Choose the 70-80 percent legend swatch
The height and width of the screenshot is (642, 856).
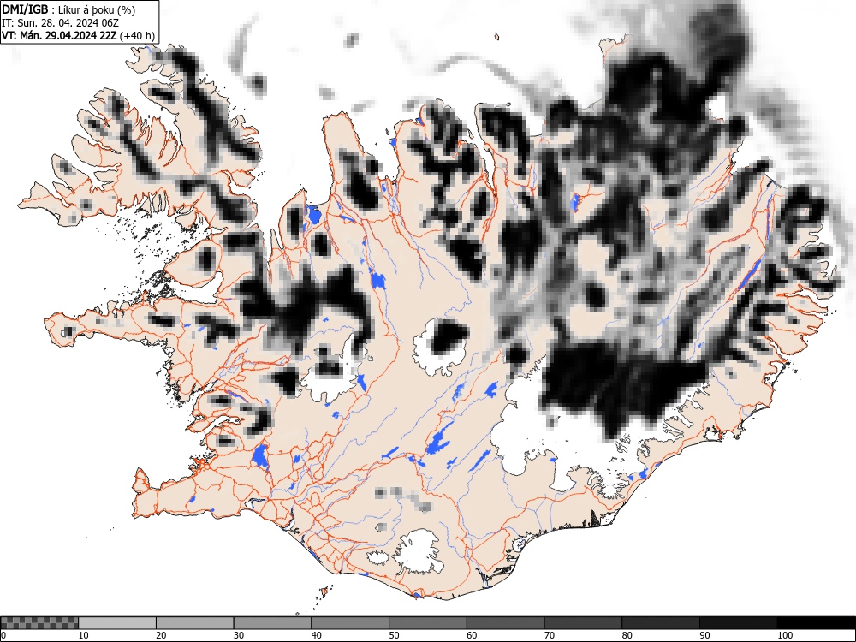coord(582,623)
